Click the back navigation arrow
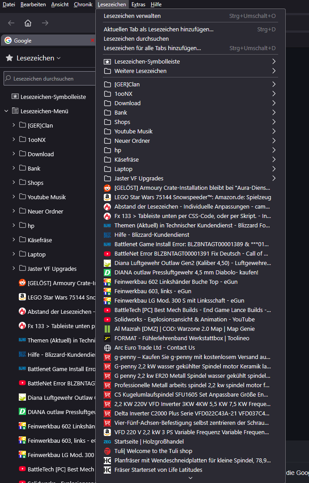The height and width of the screenshot is (483, 309). (x=11, y=23)
